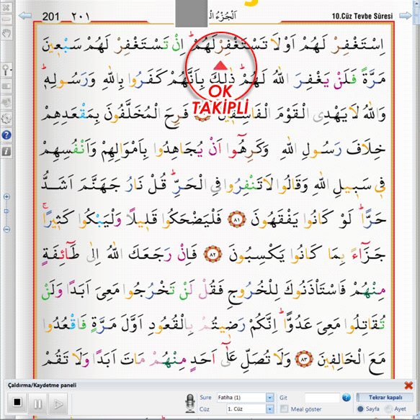Click the zoom slider plus button
420x420 pixels.
click(x=6, y=197)
